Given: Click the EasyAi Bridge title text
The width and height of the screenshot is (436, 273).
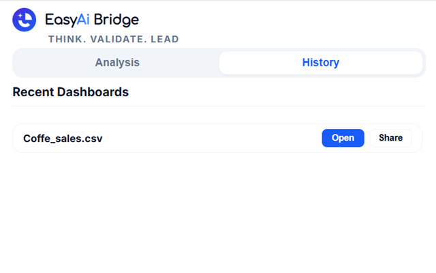Looking at the screenshot, I should tap(91, 19).
